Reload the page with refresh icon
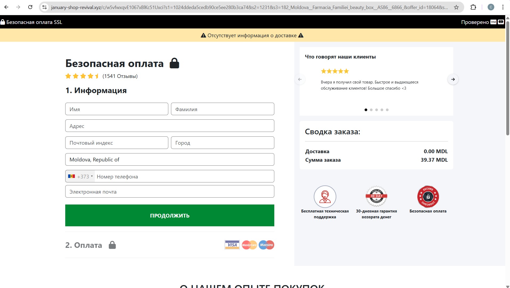 coord(30,7)
